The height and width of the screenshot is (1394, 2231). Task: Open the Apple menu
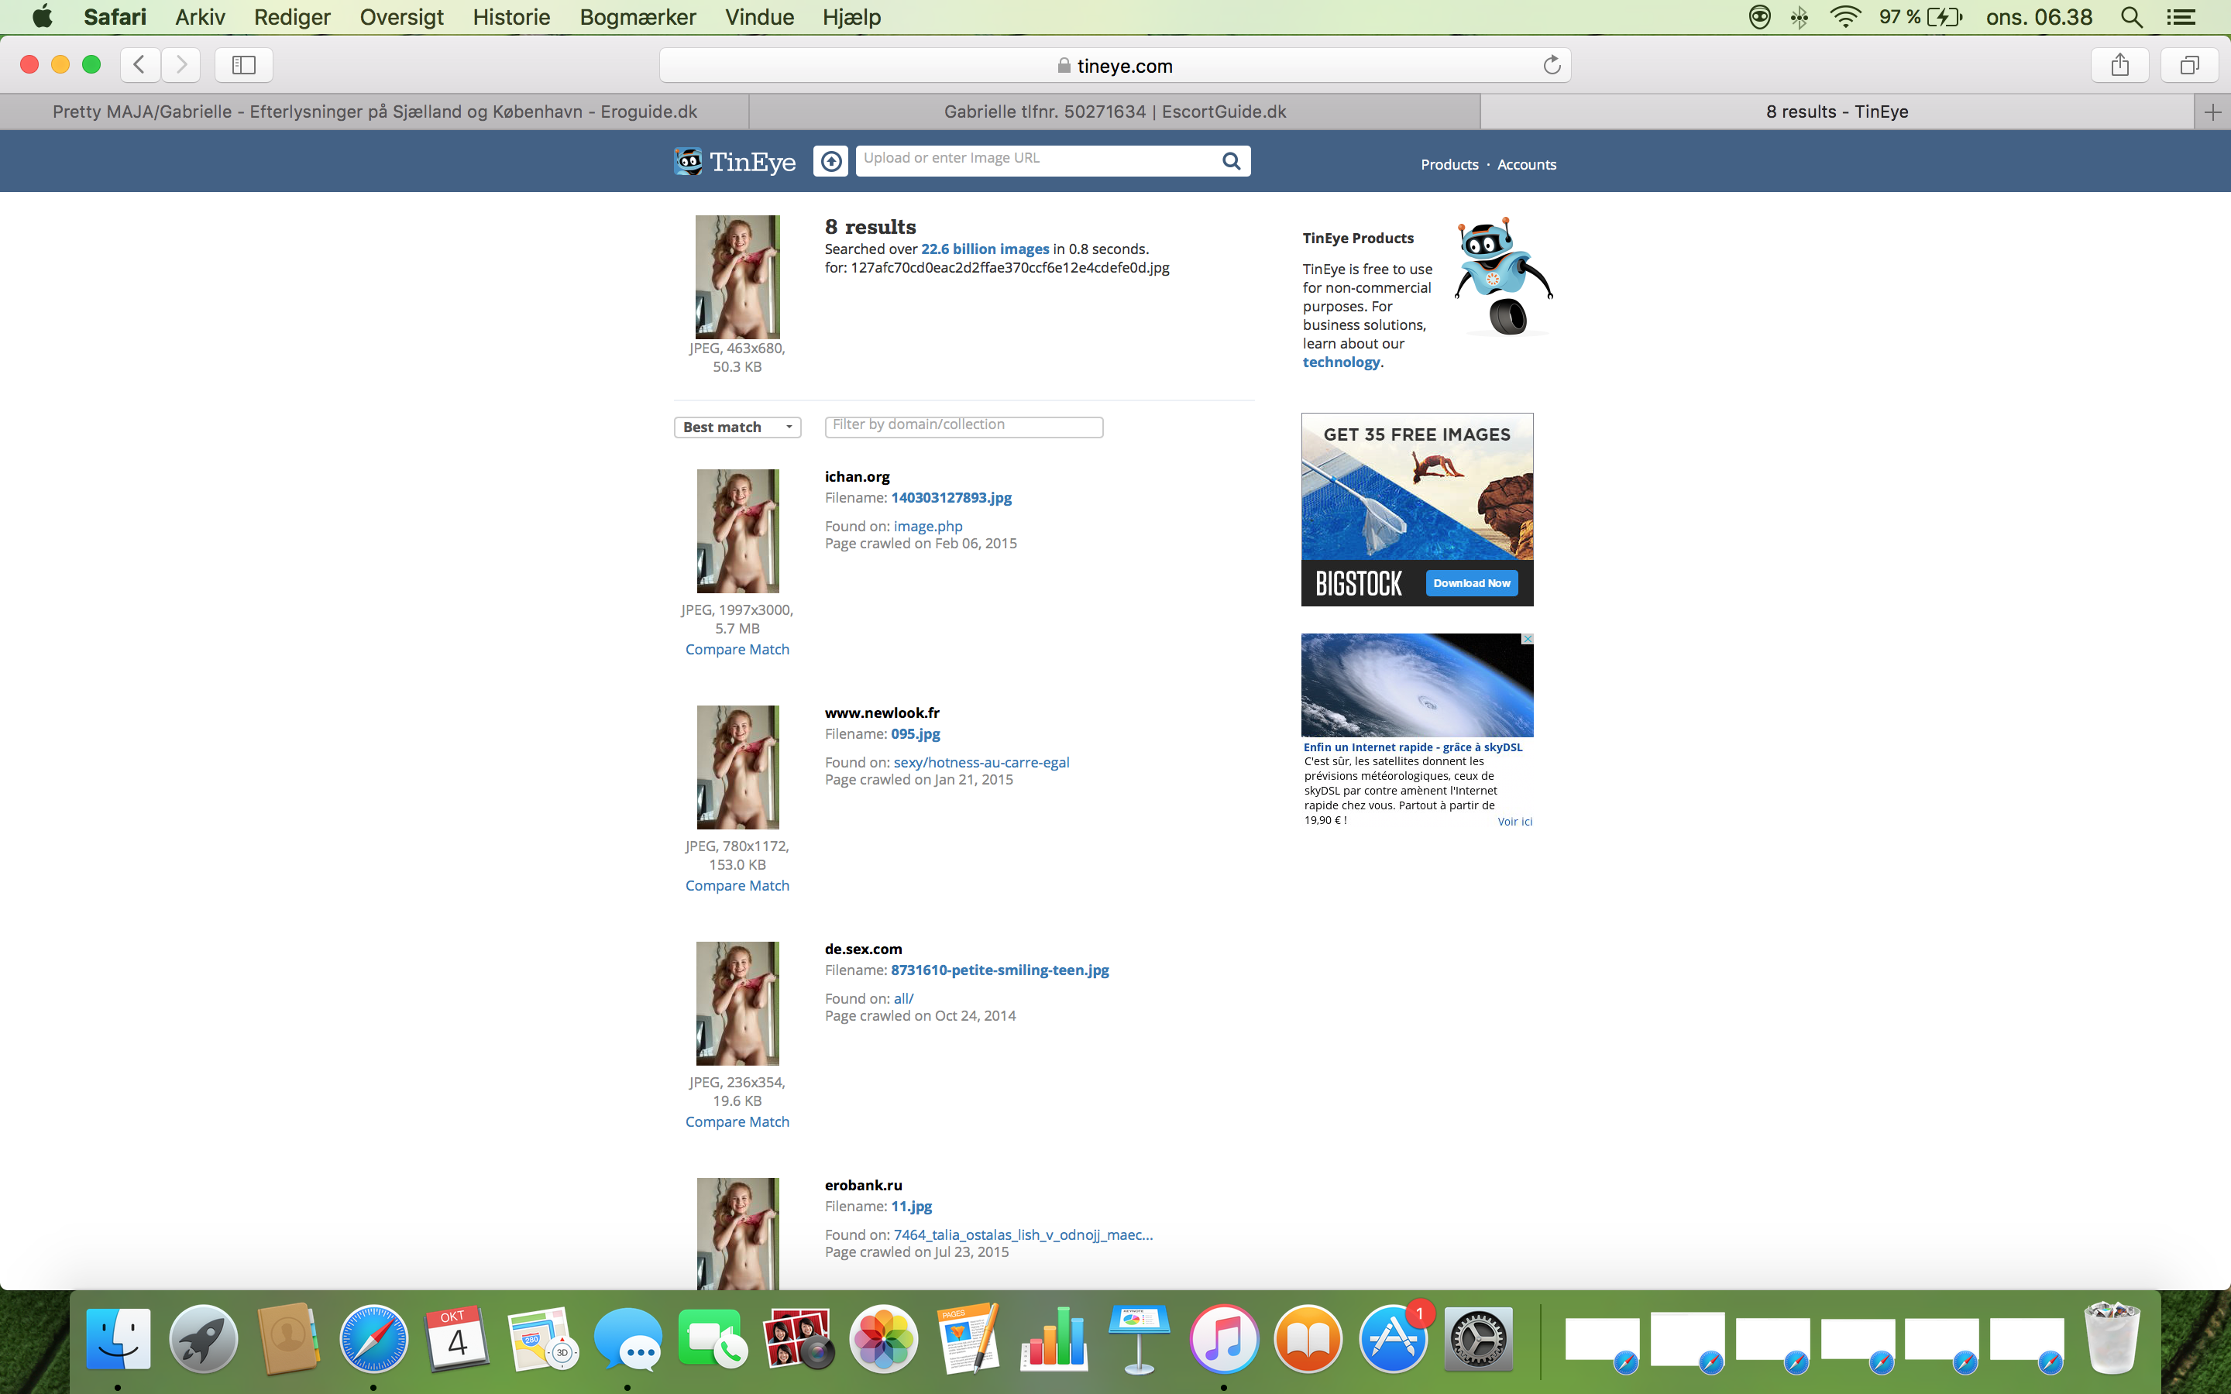coord(43,16)
